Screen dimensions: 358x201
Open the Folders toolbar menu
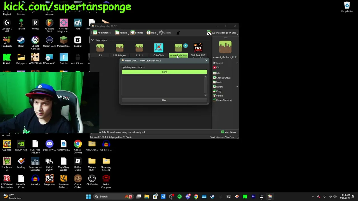(x=121, y=33)
